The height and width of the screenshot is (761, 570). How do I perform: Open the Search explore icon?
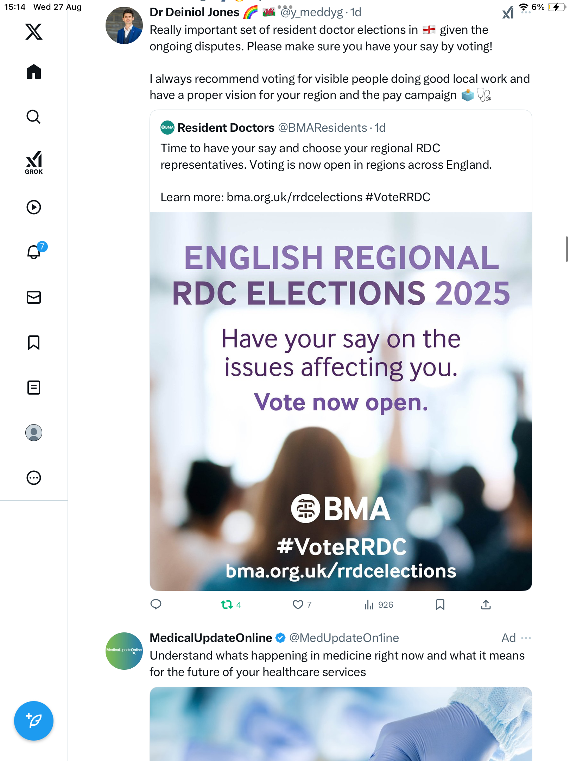[x=34, y=117]
